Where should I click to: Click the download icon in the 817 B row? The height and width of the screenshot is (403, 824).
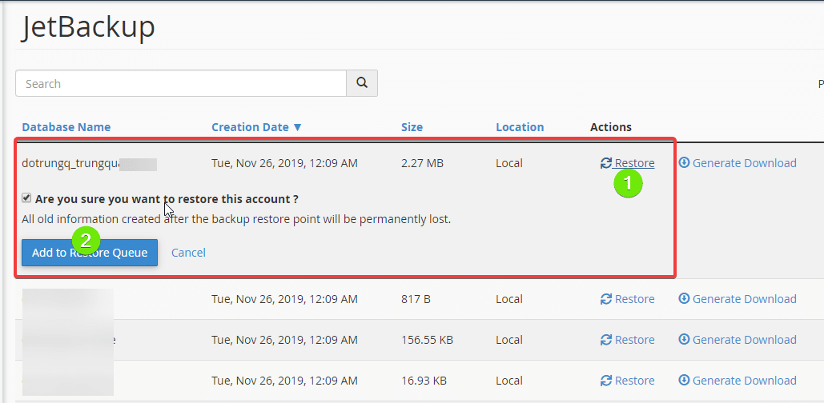point(684,299)
